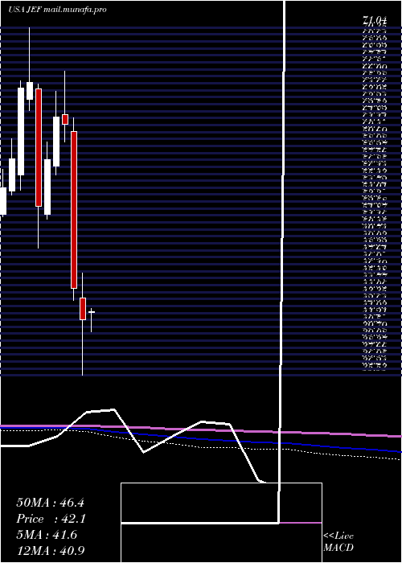Viewport: 402px width, 563px height.
Task: Click the 'USA JEF mail.munafa.pro' title text
Action: tap(57, 10)
